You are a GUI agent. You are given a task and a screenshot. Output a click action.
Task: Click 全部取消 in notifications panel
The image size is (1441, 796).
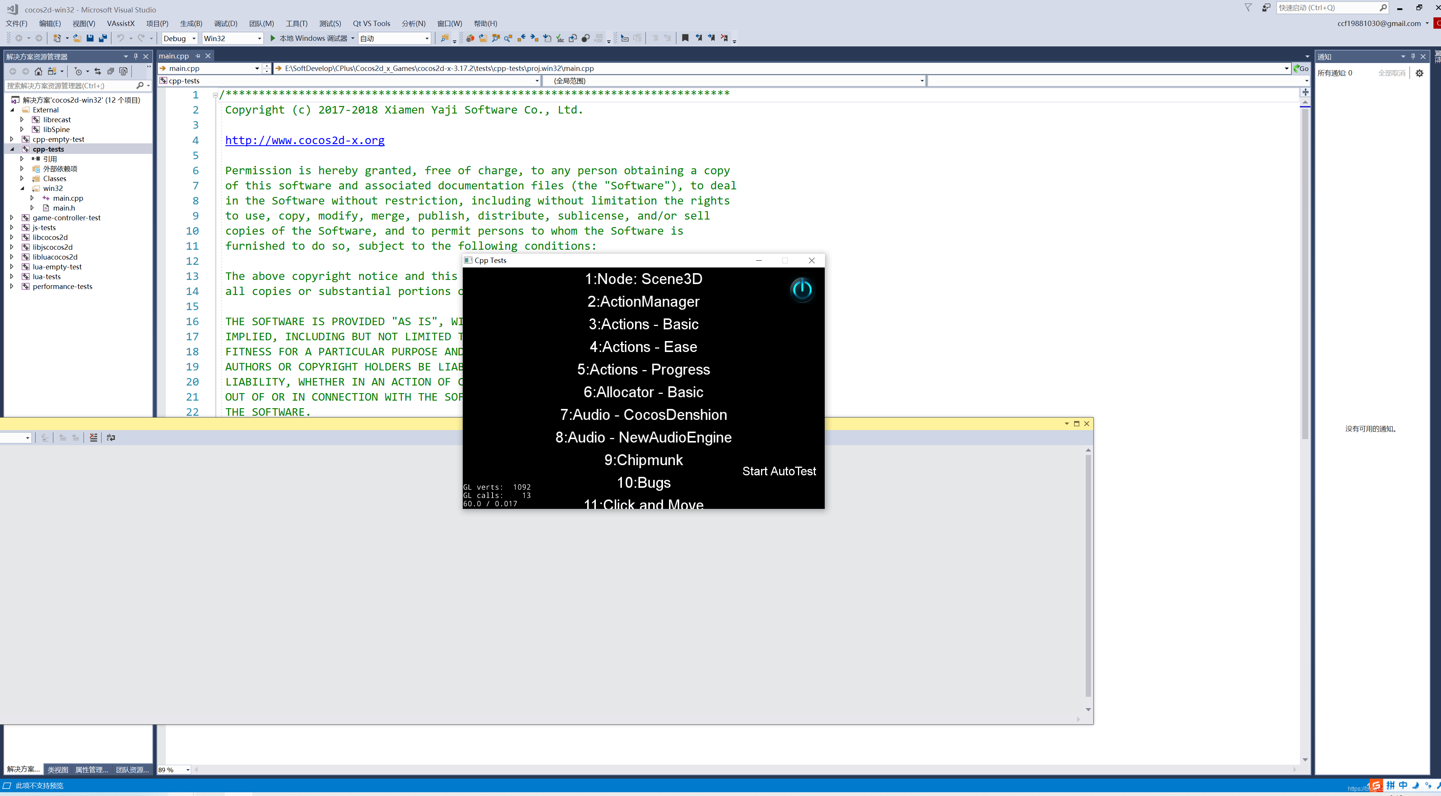1391,73
